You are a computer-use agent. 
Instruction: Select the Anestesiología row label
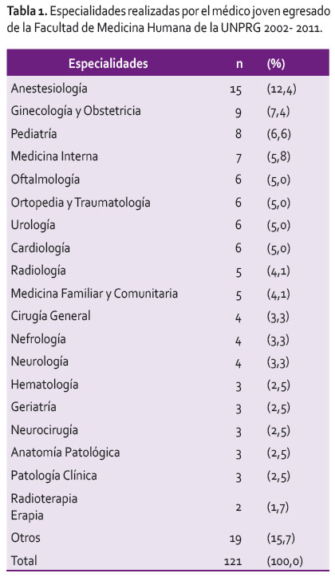49,89
